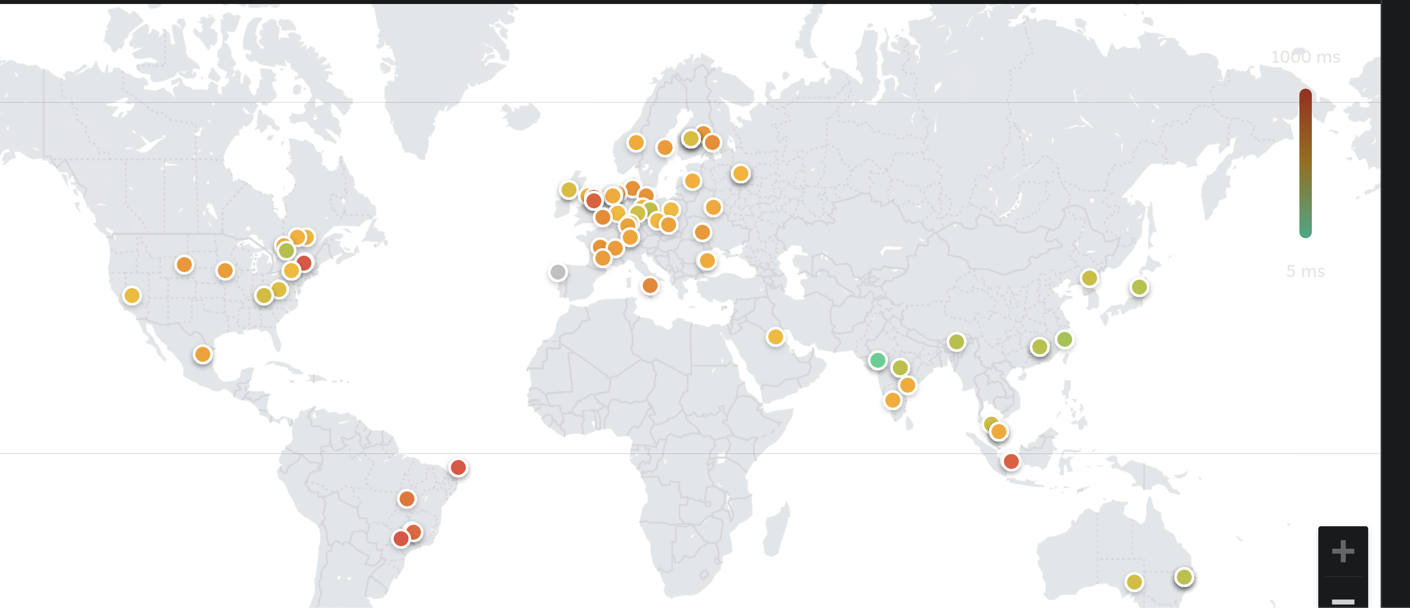Click the yellow marker on the US west coast
1410x608 pixels.
[132, 296]
